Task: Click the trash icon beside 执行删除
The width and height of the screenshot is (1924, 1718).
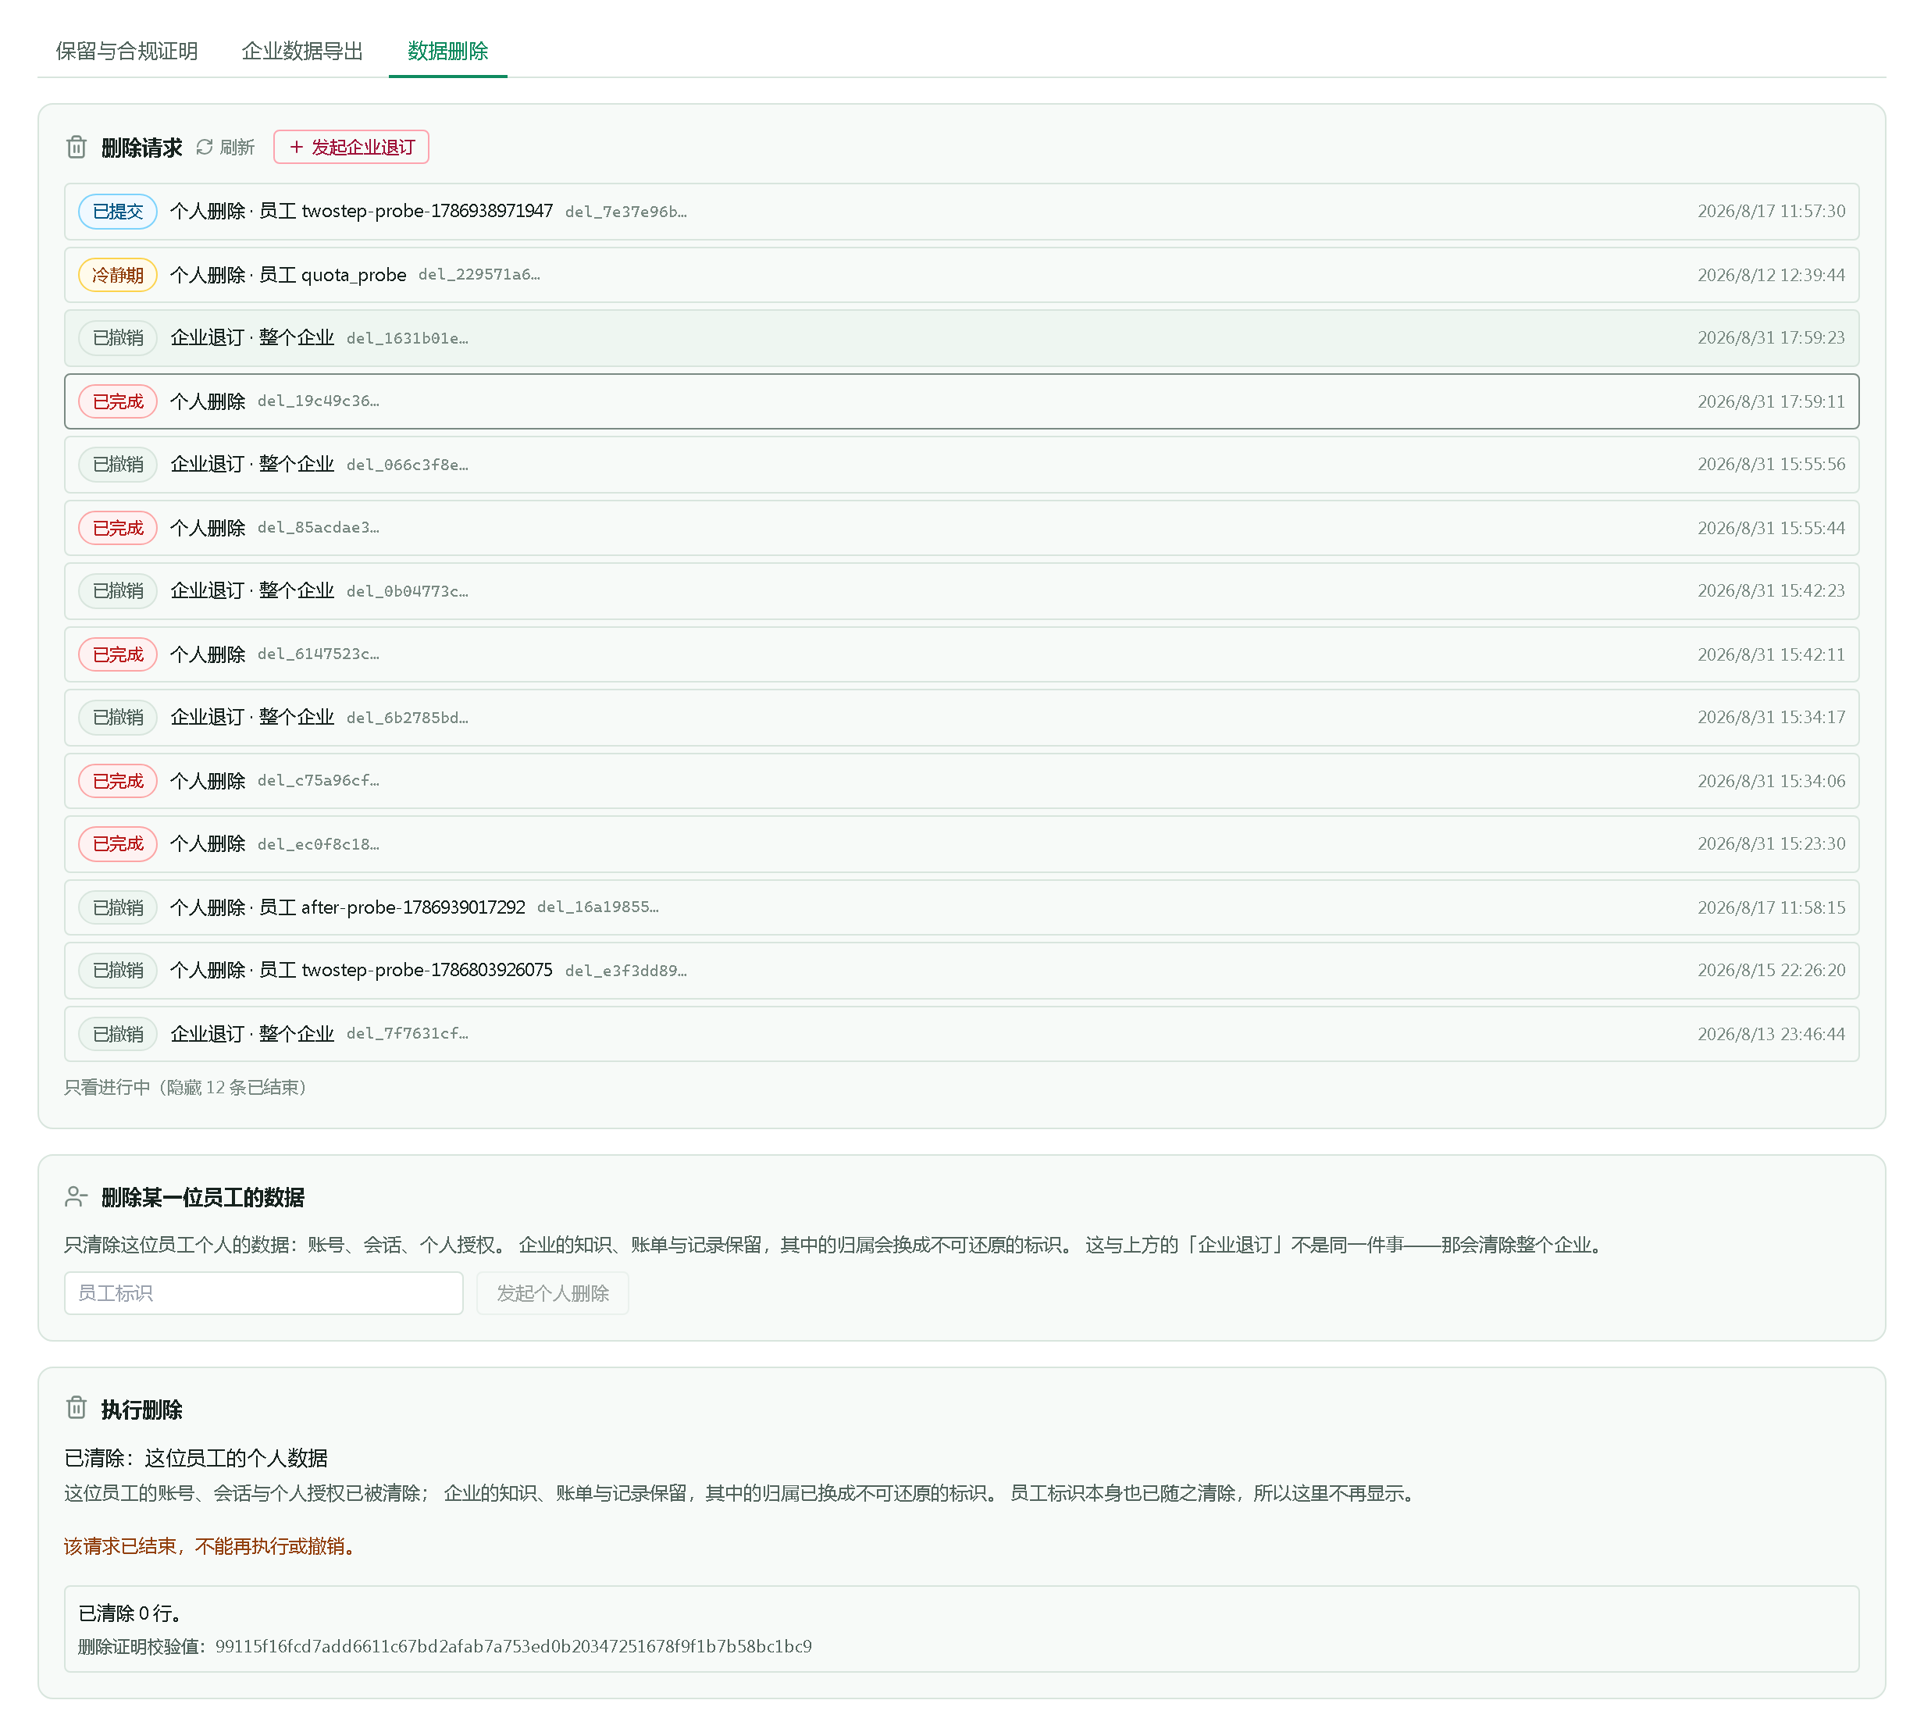Action: [77, 1407]
